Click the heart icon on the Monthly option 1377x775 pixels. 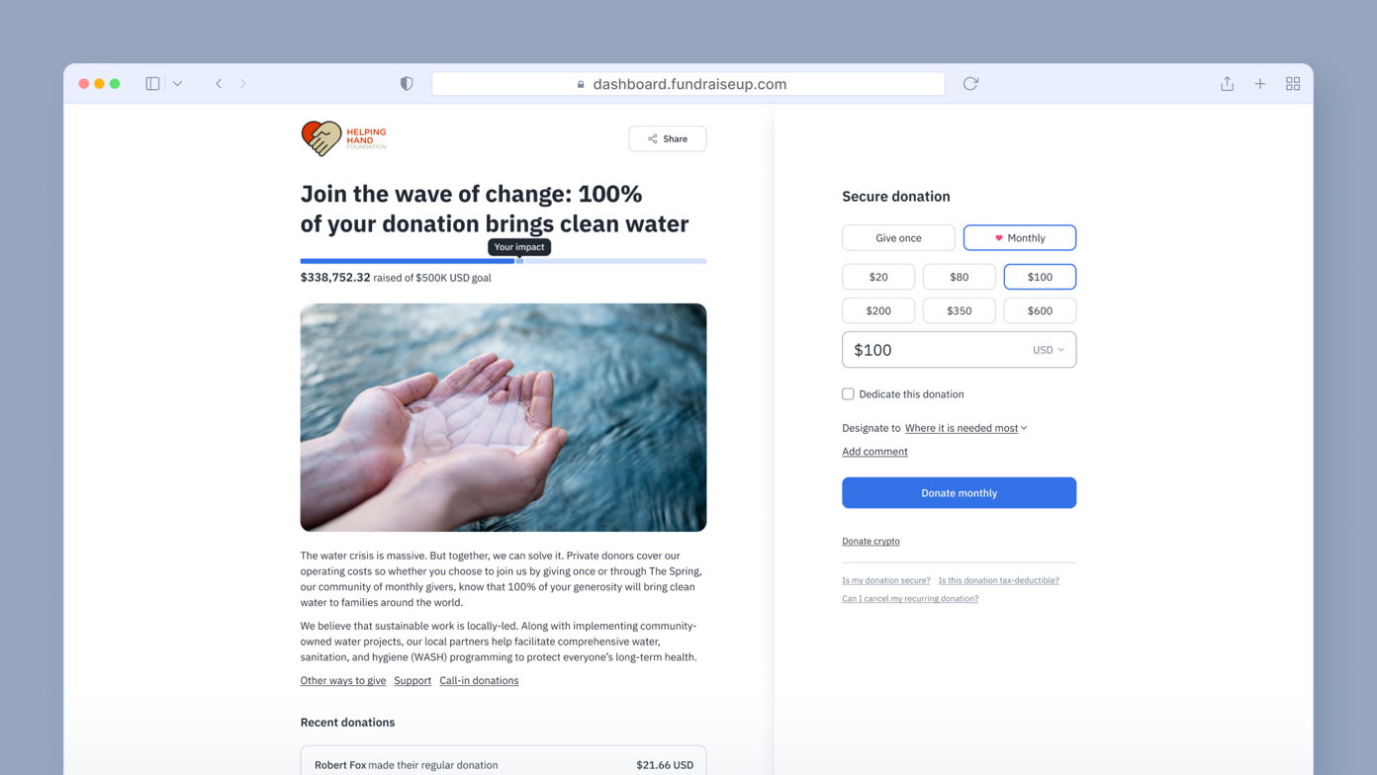pyautogui.click(x=1001, y=237)
